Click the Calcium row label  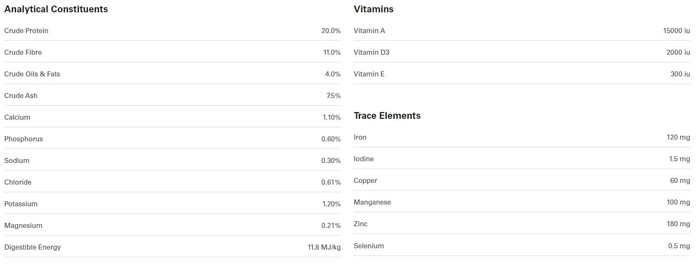click(17, 118)
